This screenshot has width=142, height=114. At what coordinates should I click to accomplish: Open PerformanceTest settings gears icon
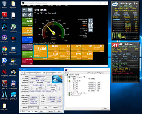[x=30, y=15]
